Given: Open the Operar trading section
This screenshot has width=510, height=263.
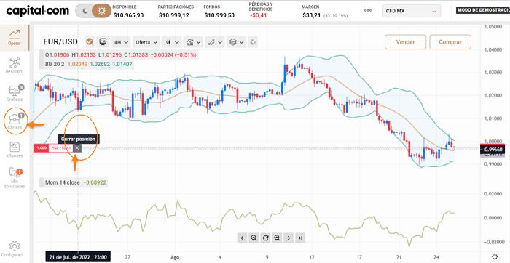Looking at the screenshot, I should pyautogui.click(x=15, y=37).
